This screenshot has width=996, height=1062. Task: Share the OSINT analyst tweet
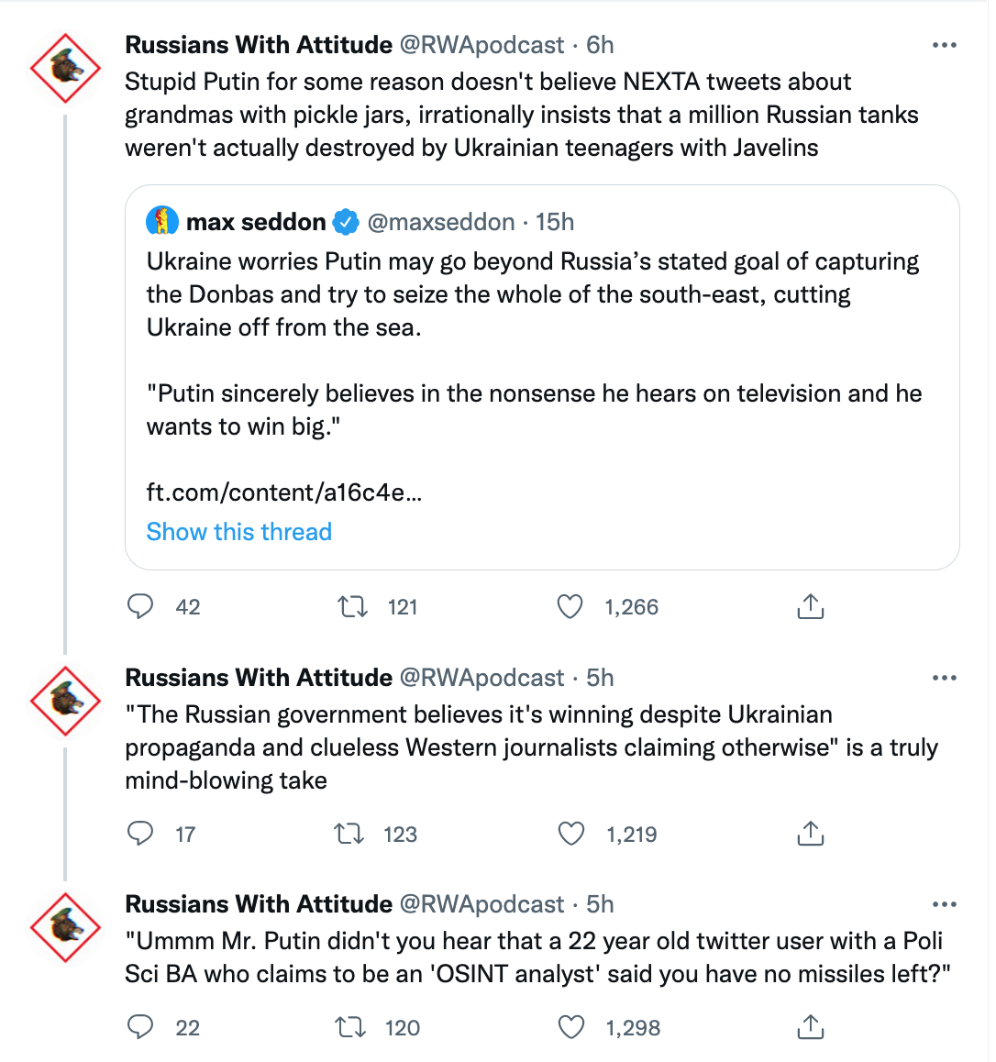pos(811,1027)
